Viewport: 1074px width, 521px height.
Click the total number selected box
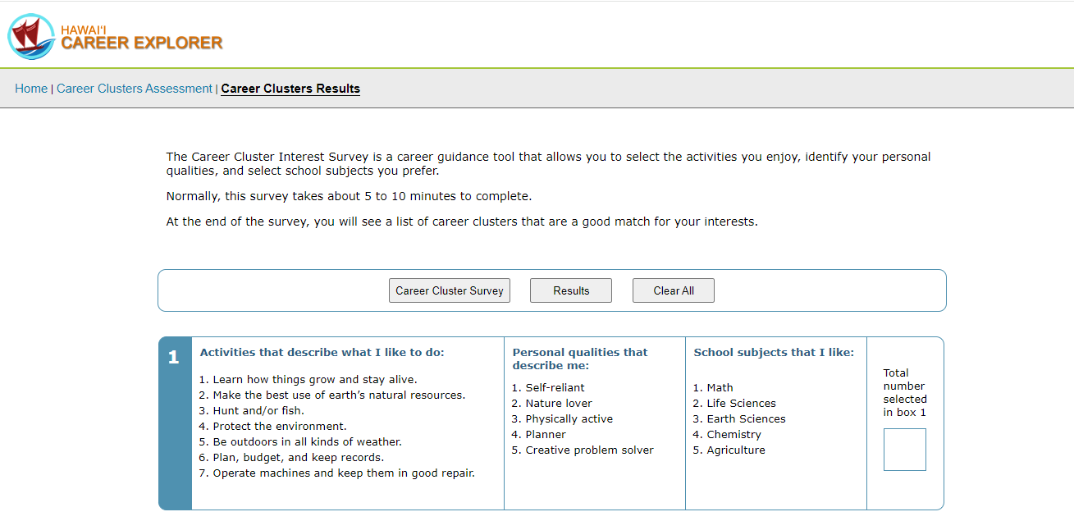click(x=904, y=450)
